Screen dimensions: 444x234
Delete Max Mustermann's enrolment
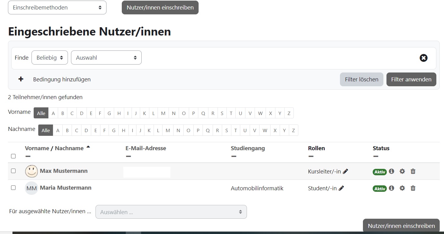(x=413, y=171)
